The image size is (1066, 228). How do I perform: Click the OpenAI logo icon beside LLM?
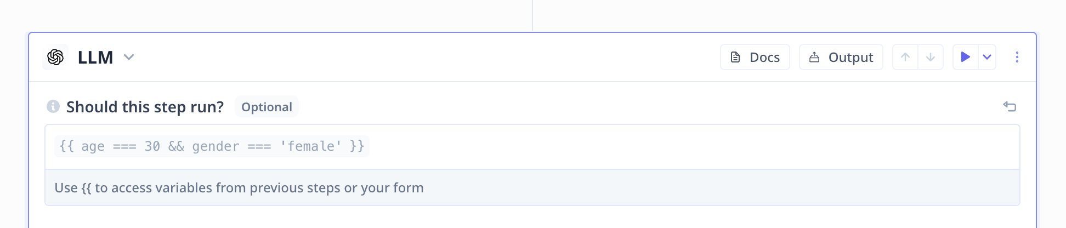point(55,57)
